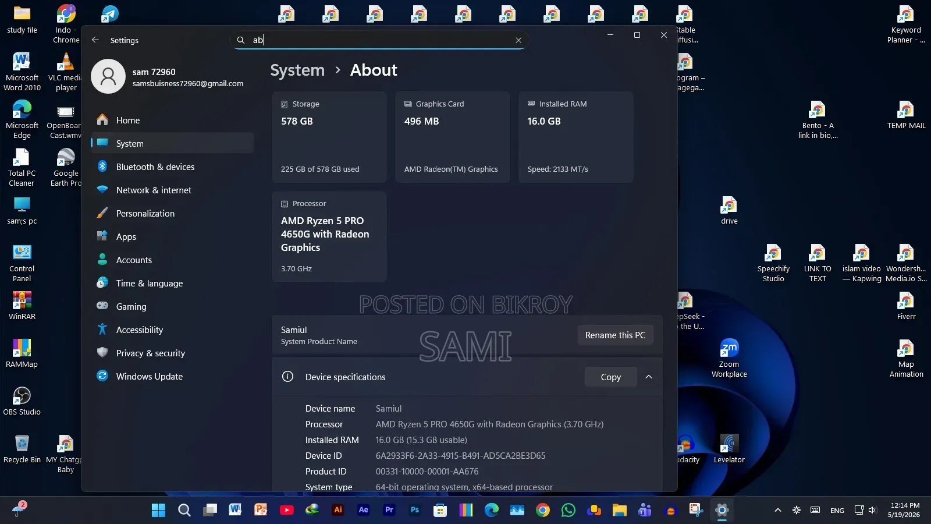Open Google Chrome from taskbar

(x=542, y=510)
